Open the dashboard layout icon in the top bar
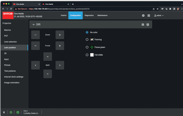The image size is (183, 116). (149, 15)
